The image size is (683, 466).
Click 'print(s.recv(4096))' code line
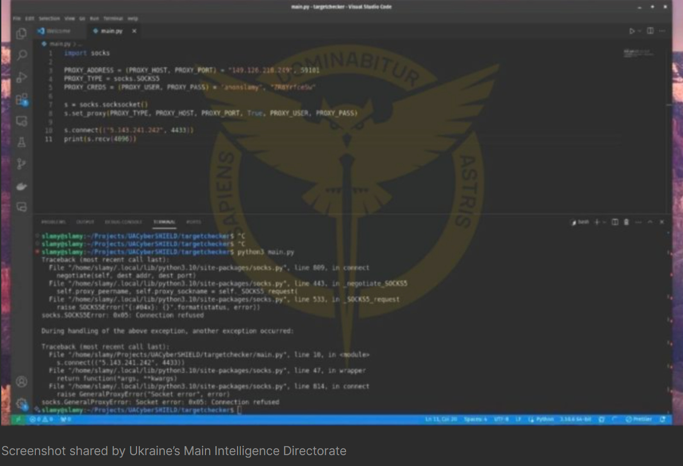(100, 139)
